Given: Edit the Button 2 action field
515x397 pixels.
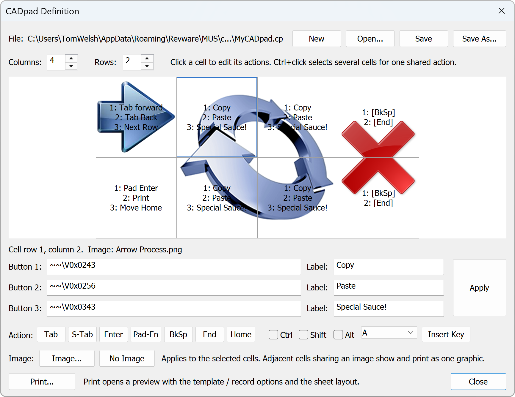Looking at the screenshot, I should (174, 287).
